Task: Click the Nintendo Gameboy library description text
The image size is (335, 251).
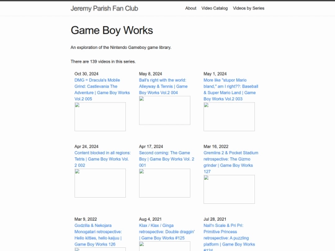Action: (x=121, y=47)
